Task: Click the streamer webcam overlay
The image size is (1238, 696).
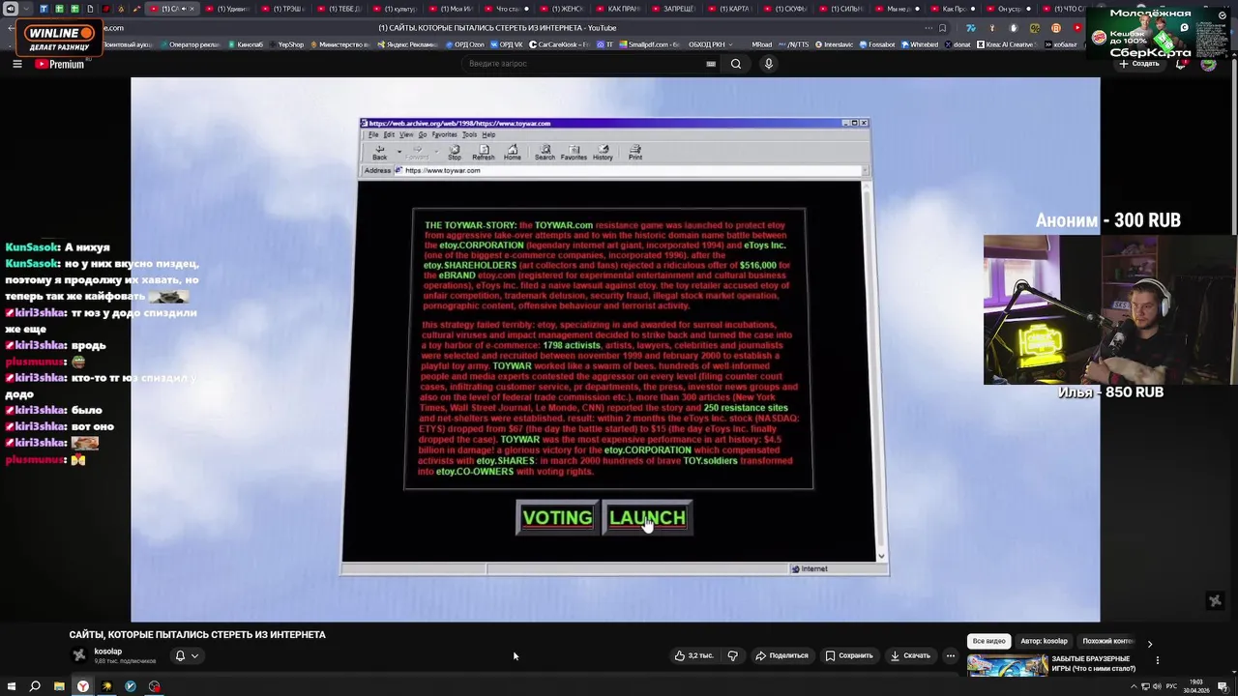Action: [x=1110, y=309]
